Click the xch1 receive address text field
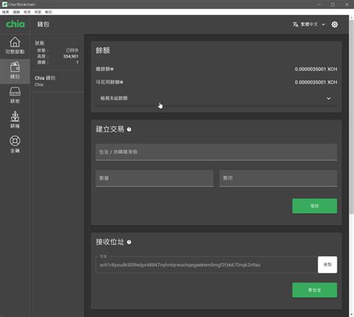 (207, 265)
